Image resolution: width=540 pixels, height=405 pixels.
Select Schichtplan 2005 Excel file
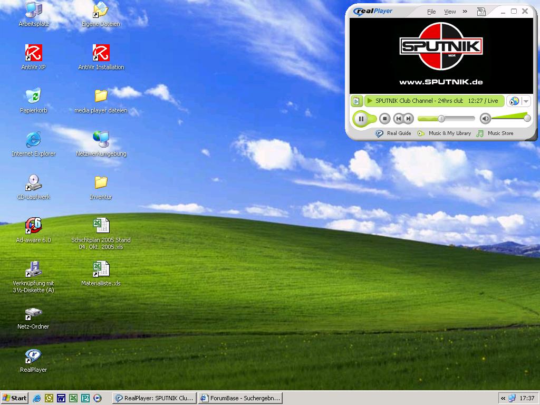coord(101,234)
